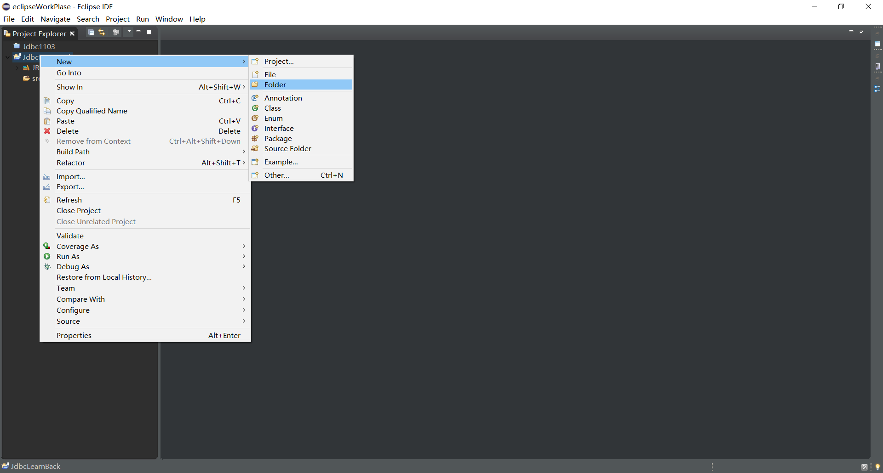Close the Project Explorer tab
The height and width of the screenshot is (473, 883).
point(72,34)
